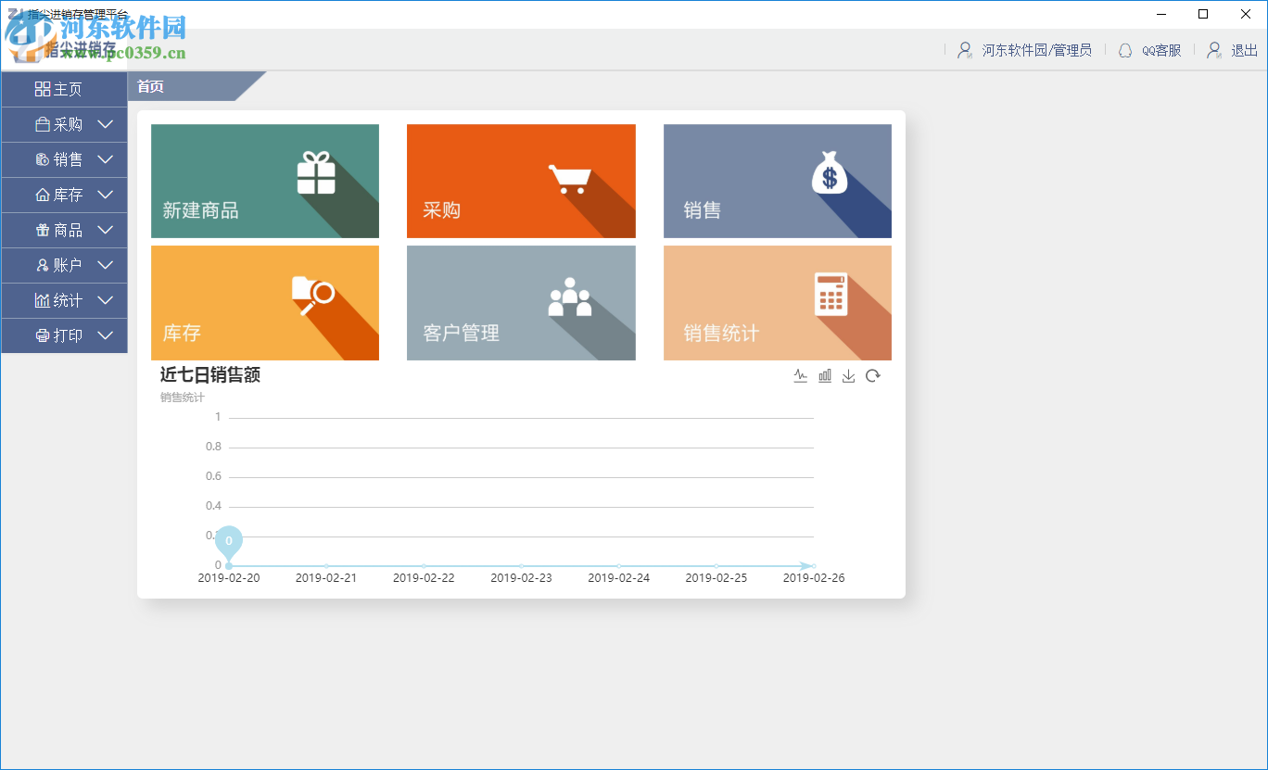Viewport: 1268px width, 770px height.
Task: Click the logout person icon beside 退出
Action: [x=1214, y=50]
